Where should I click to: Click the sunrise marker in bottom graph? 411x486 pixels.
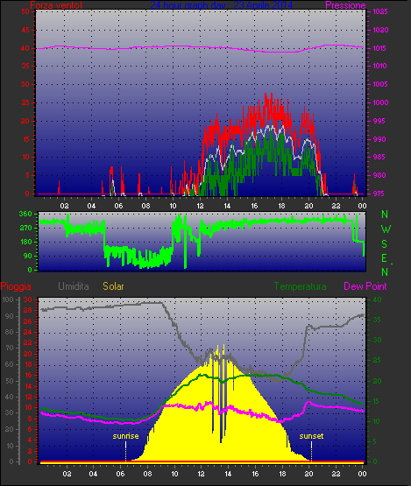(125, 436)
